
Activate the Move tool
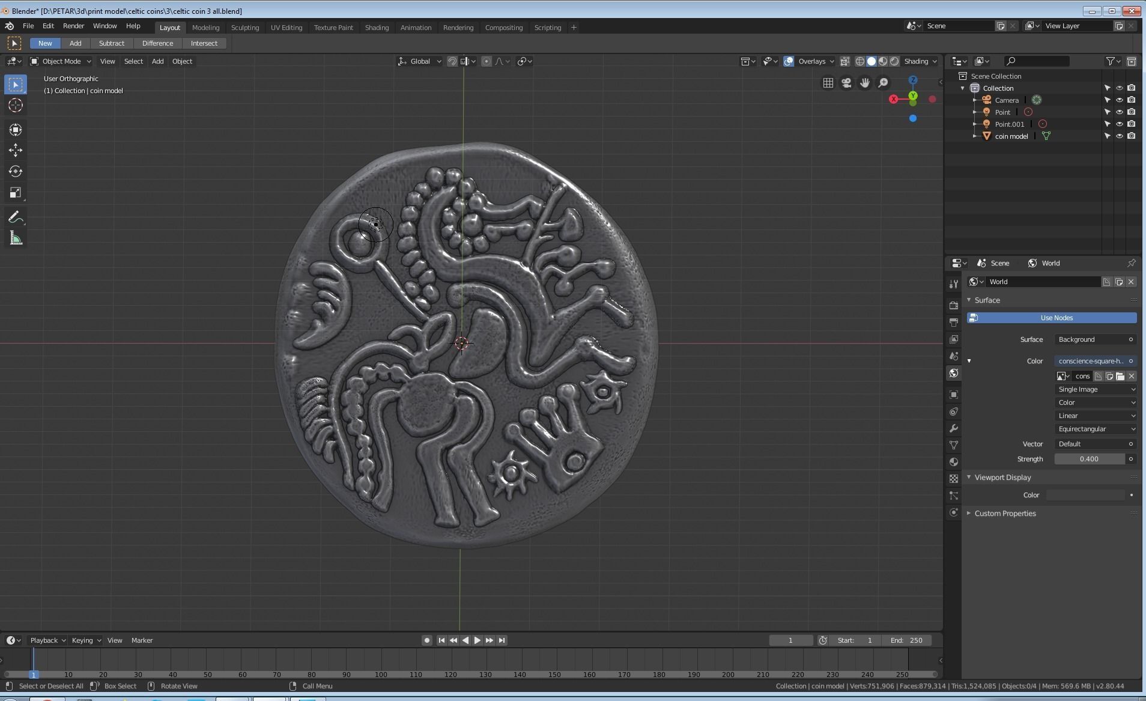pyautogui.click(x=16, y=150)
